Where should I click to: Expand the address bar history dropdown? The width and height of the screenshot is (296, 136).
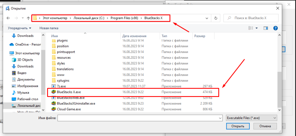point(207,18)
